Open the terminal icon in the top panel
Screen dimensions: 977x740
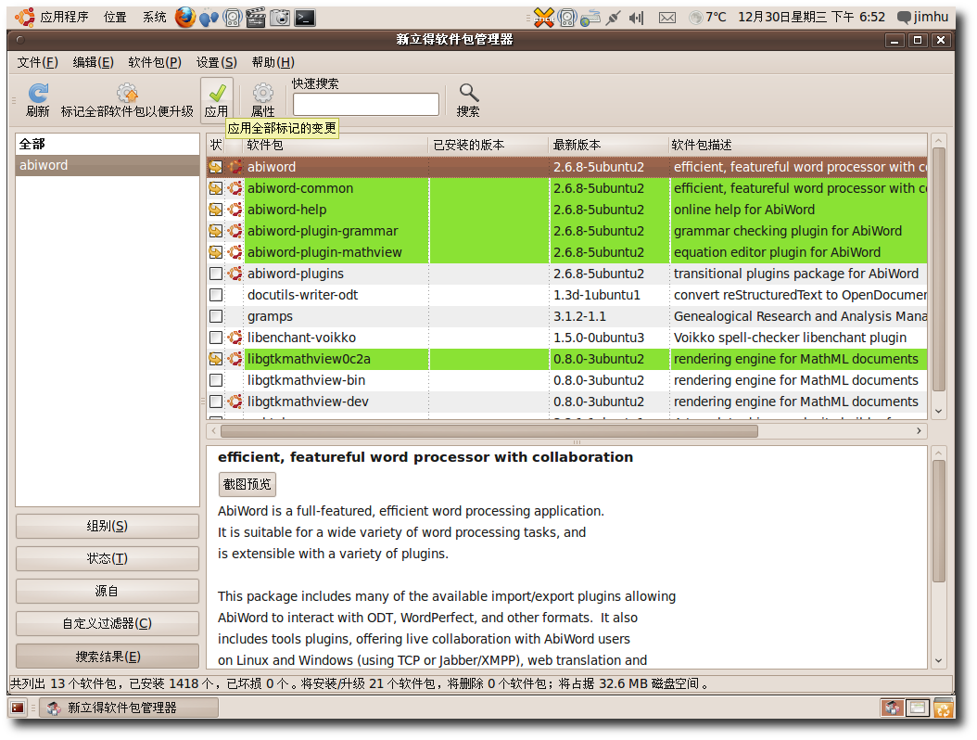304,17
